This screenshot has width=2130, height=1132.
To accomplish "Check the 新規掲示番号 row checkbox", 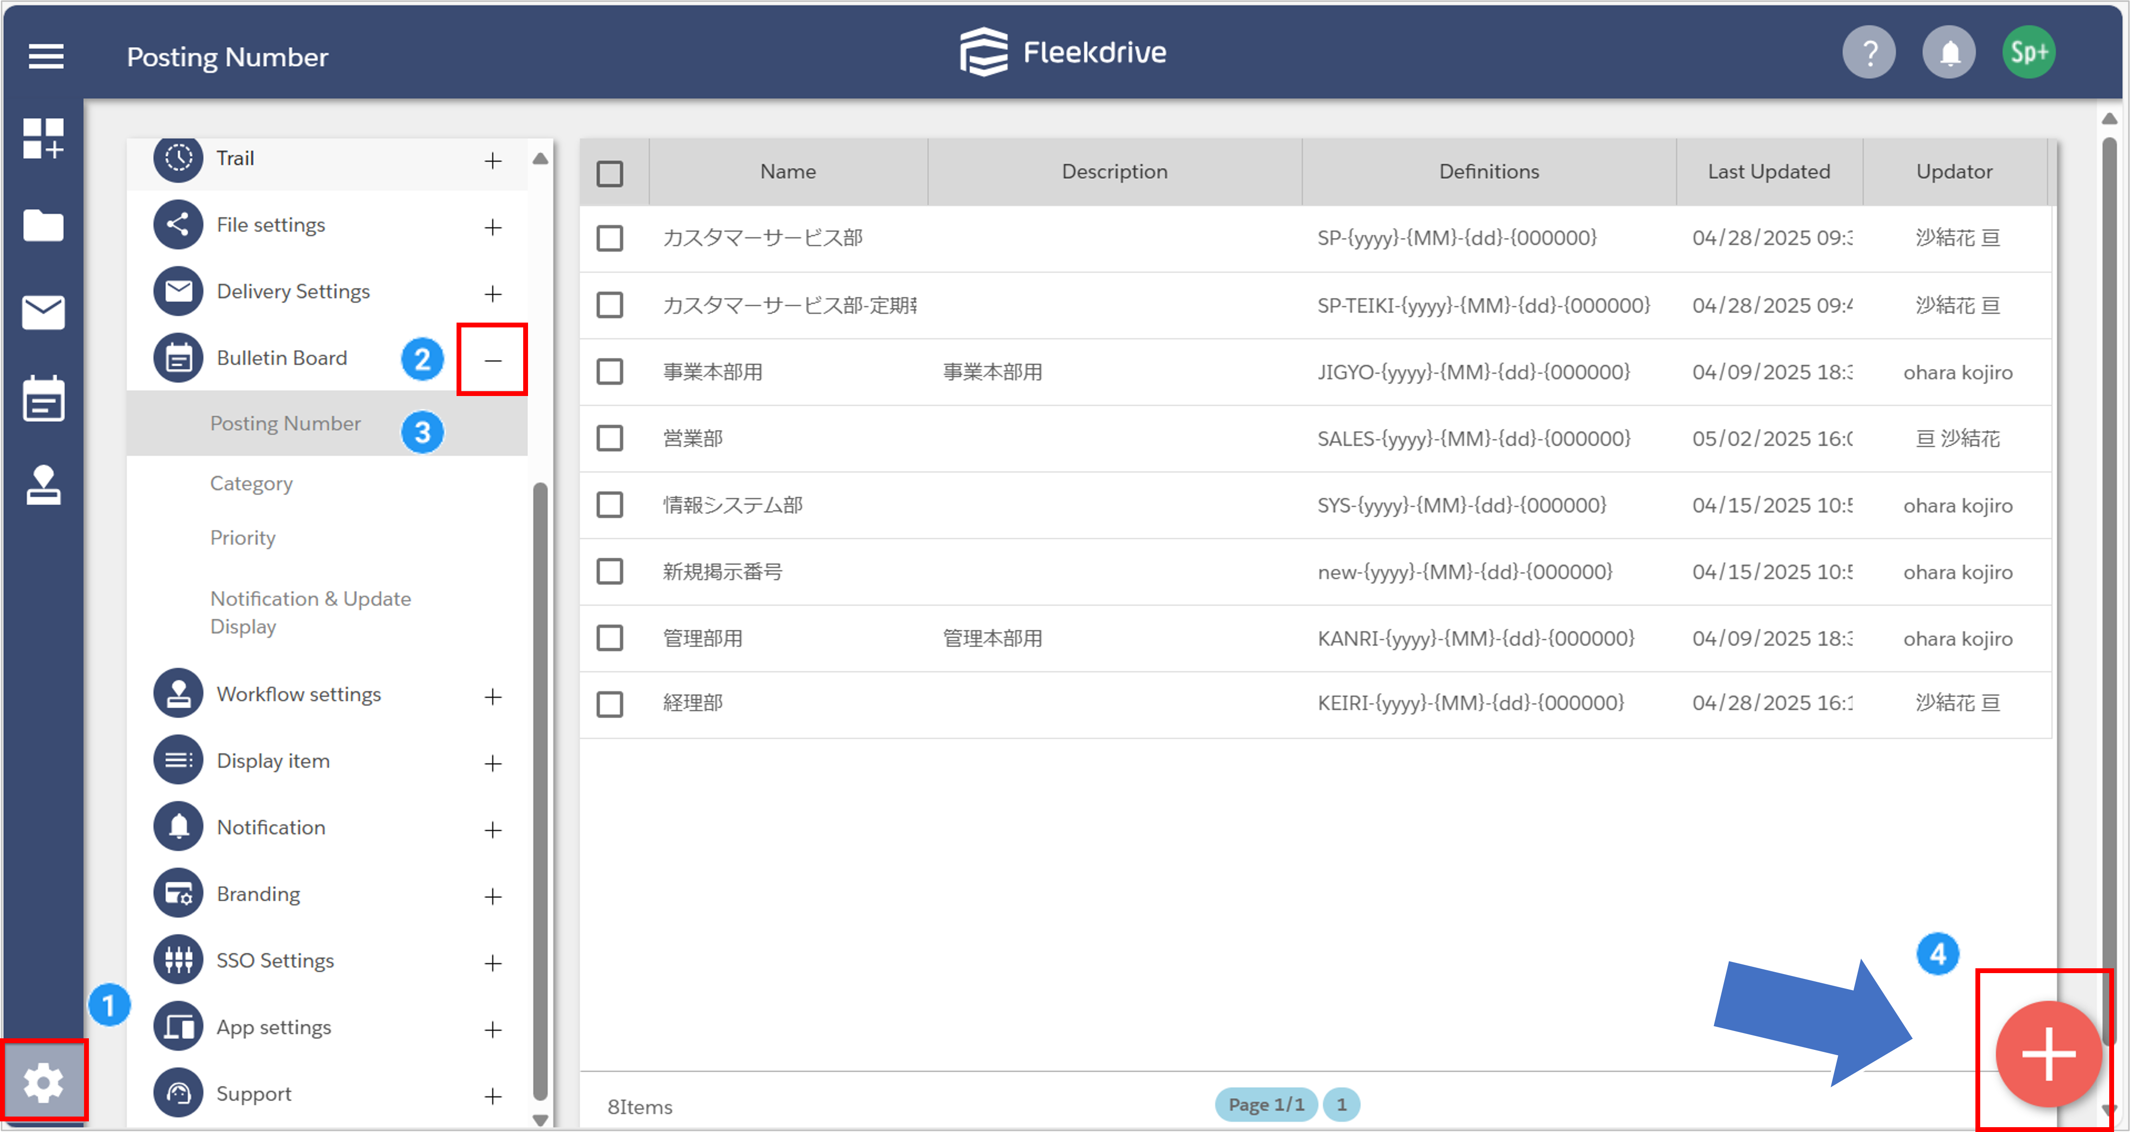I will 609,571.
